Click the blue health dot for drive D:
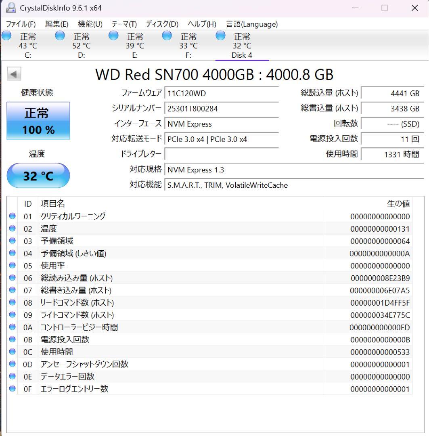The height and width of the screenshot is (436, 429). coord(60,36)
